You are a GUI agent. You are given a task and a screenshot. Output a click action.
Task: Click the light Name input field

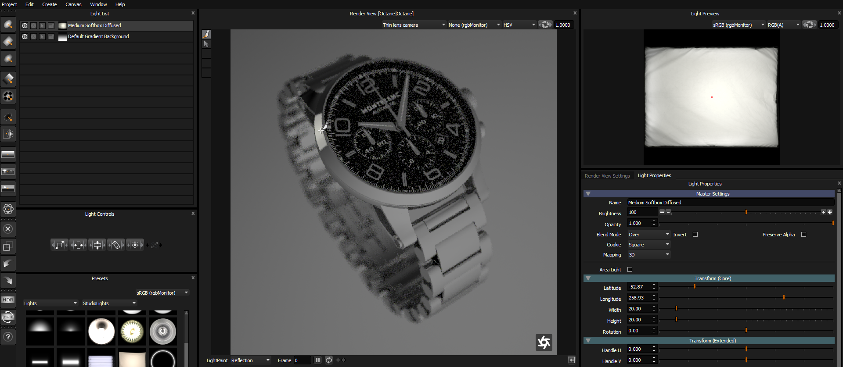731,203
